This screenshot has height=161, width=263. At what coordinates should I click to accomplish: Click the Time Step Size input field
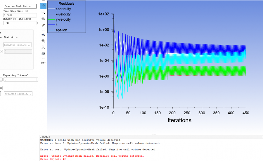20,15
